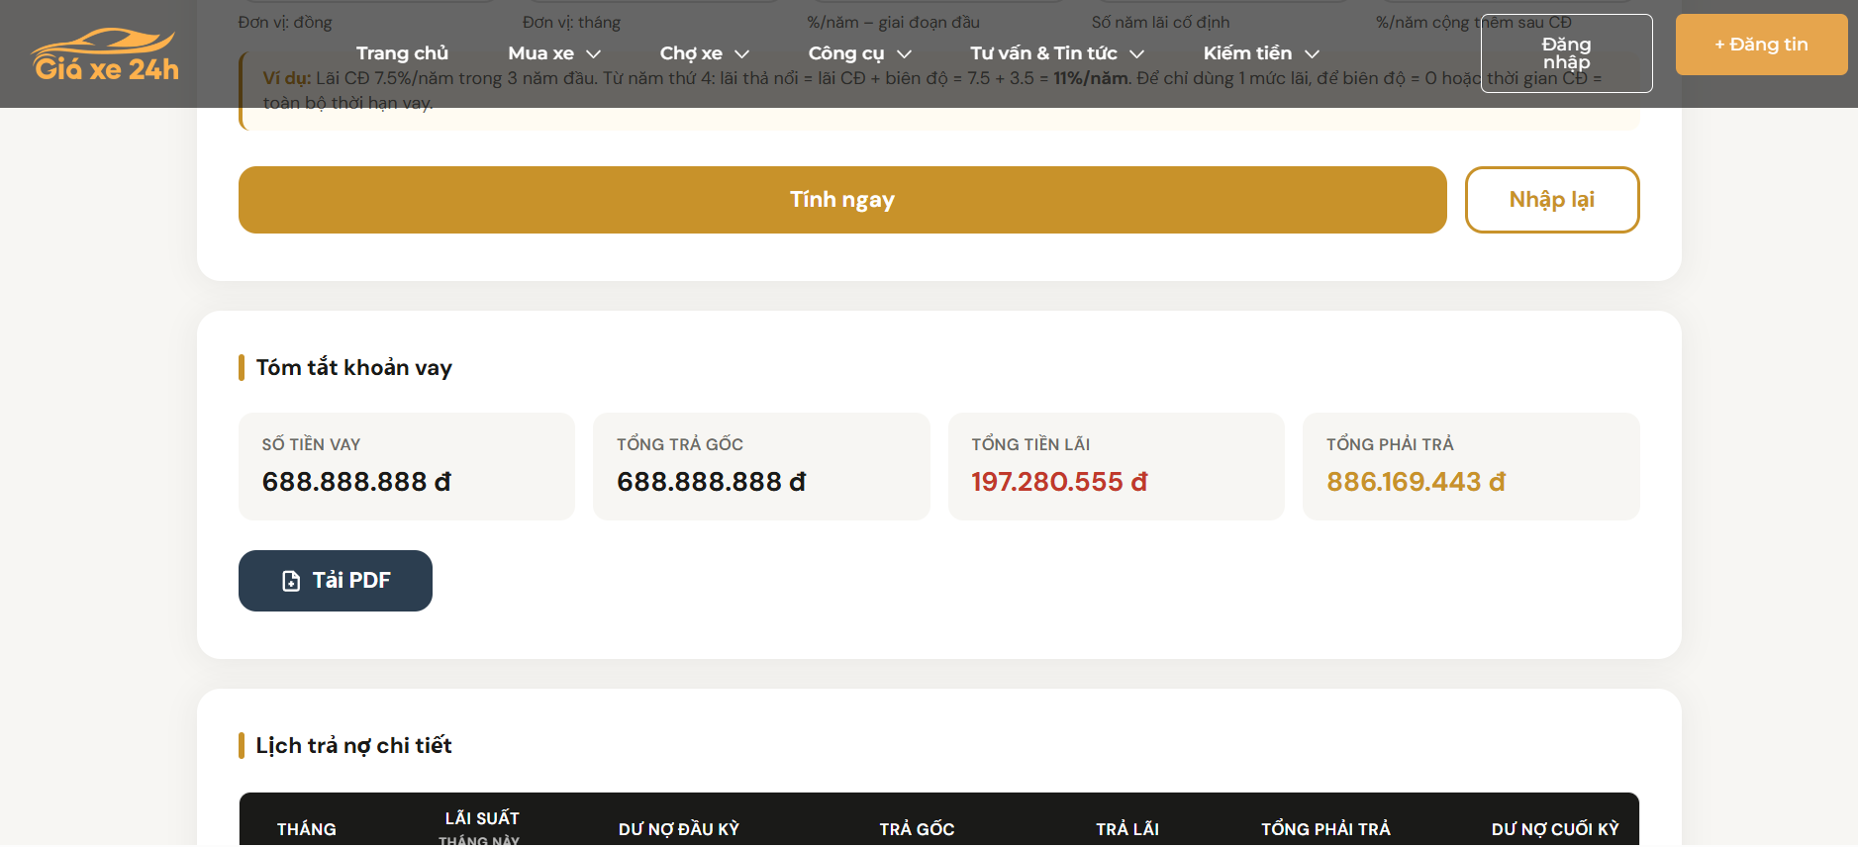Click the Tóm tắt khoản vay heading

pos(354,368)
